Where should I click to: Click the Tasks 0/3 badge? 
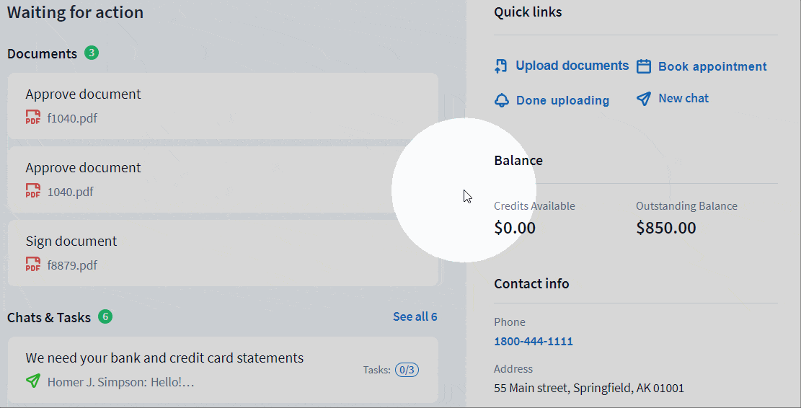[x=407, y=370]
